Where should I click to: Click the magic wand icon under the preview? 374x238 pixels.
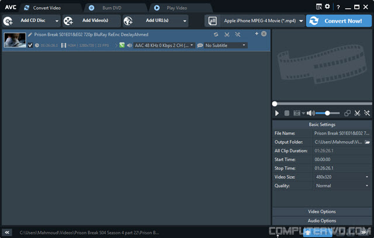[x=367, y=113]
